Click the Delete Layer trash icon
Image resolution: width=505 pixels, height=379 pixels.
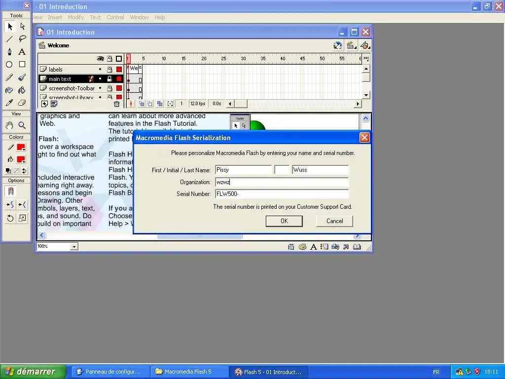coord(116,104)
